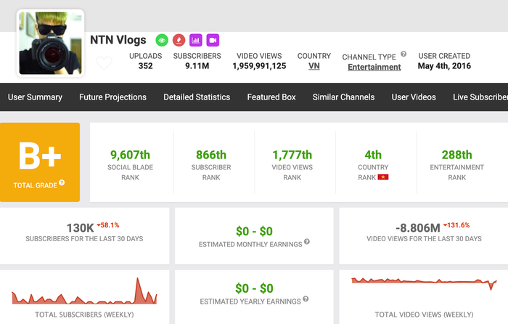Click the help icon next to Channel Type

click(403, 54)
